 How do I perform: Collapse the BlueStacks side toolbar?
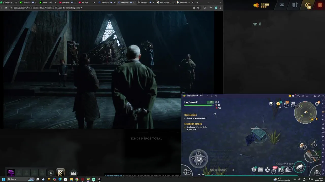tap(323, 96)
